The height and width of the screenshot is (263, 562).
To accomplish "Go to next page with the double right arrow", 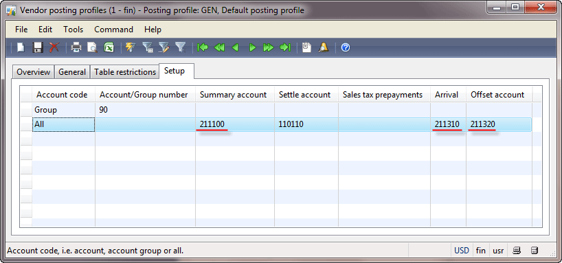I will tap(269, 47).
